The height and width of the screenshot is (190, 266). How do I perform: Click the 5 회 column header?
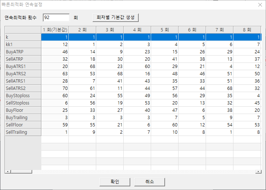coord(165,30)
